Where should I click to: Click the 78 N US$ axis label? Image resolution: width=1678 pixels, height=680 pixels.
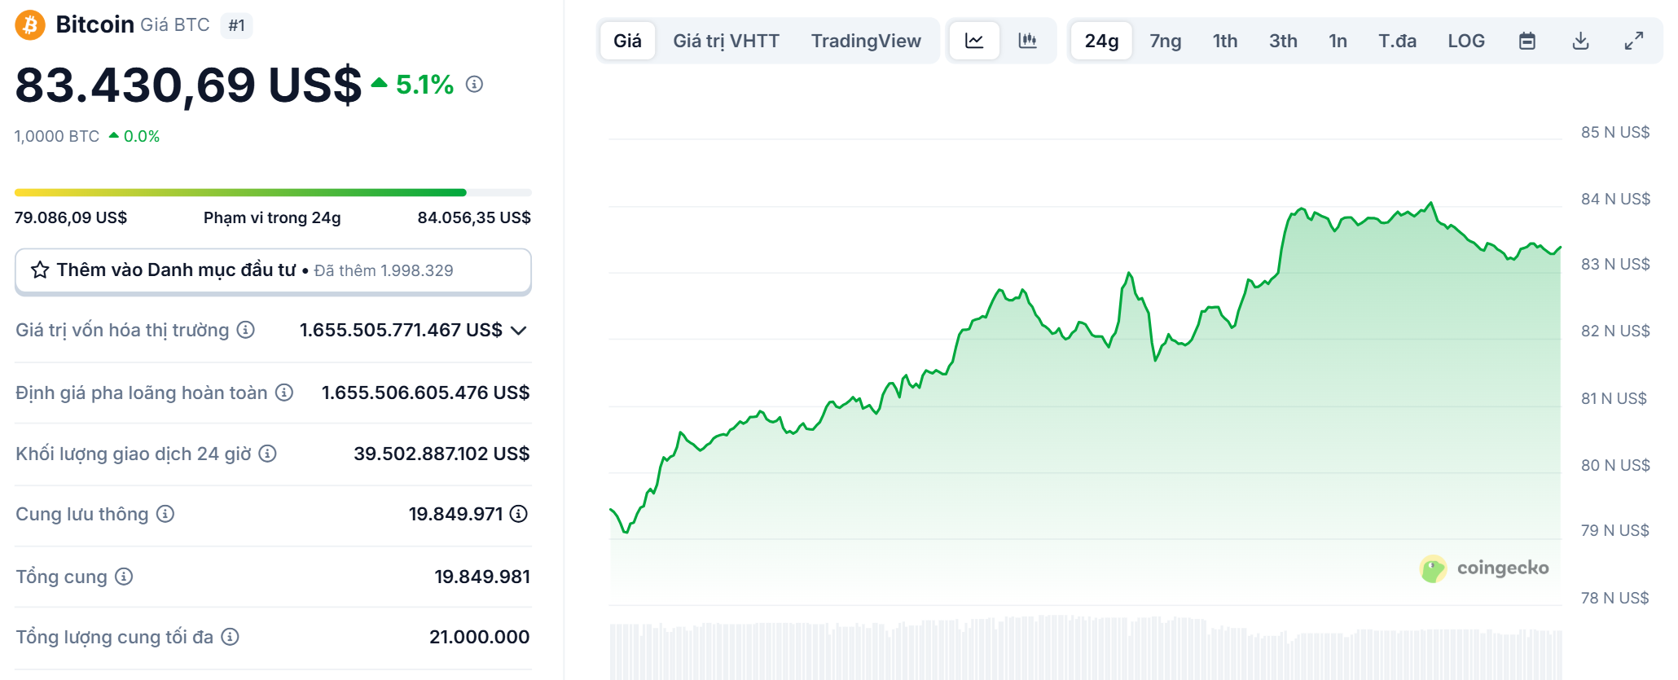pyautogui.click(x=1614, y=598)
